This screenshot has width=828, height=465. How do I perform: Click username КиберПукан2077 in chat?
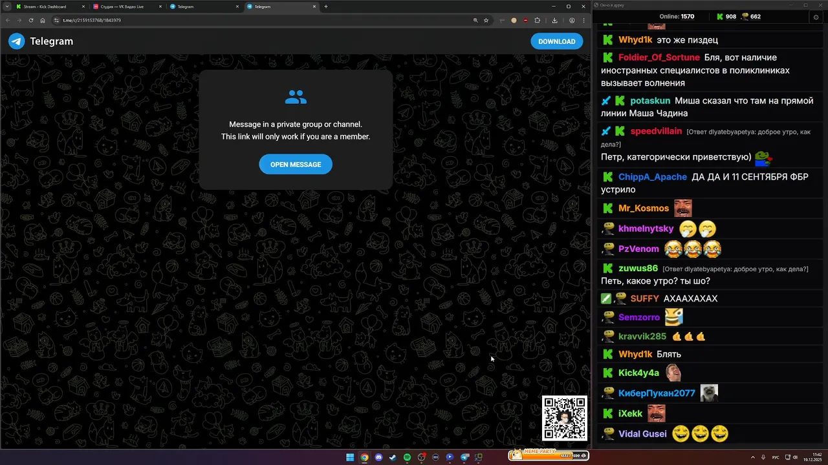pyautogui.click(x=657, y=393)
